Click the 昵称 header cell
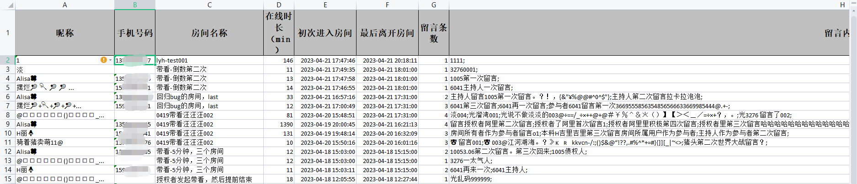The image size is (857, 184). pyautogui.click(x=65, y=33)
